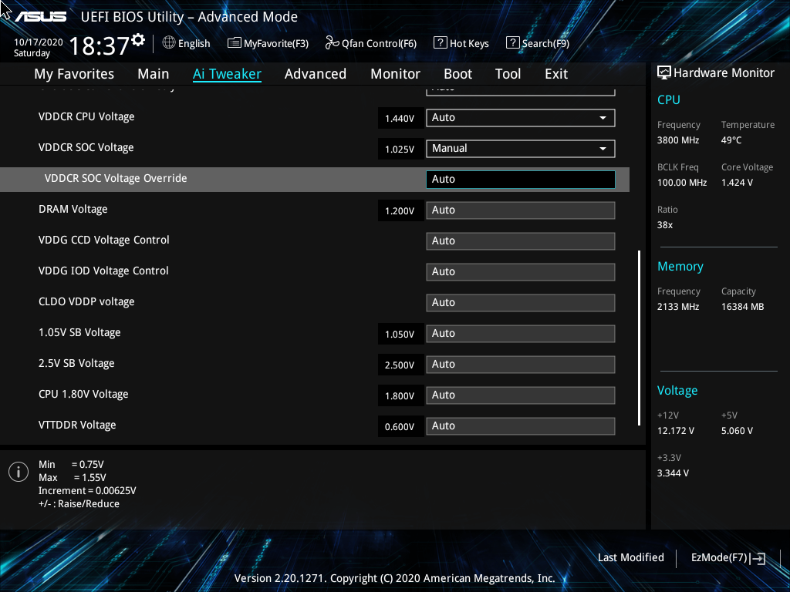
Task: Select VDDG CCD Voltage Control label
Action: 104,240
